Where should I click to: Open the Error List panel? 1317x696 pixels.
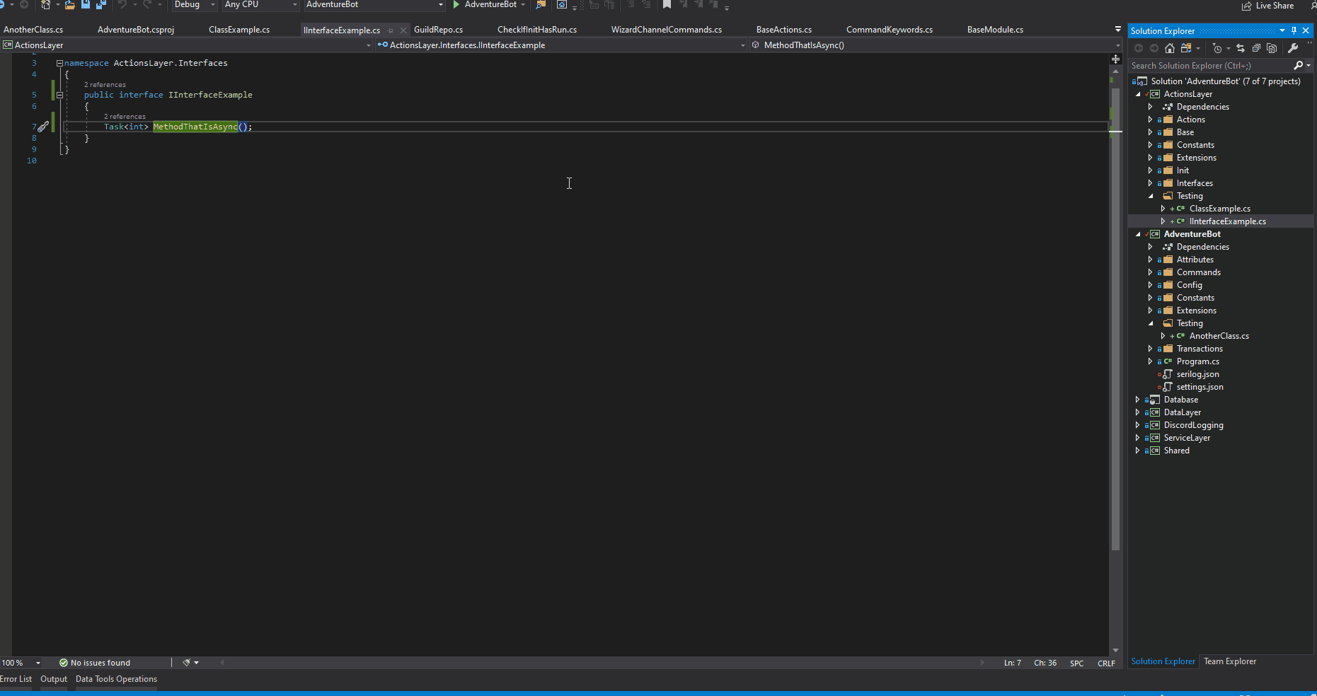16,679
